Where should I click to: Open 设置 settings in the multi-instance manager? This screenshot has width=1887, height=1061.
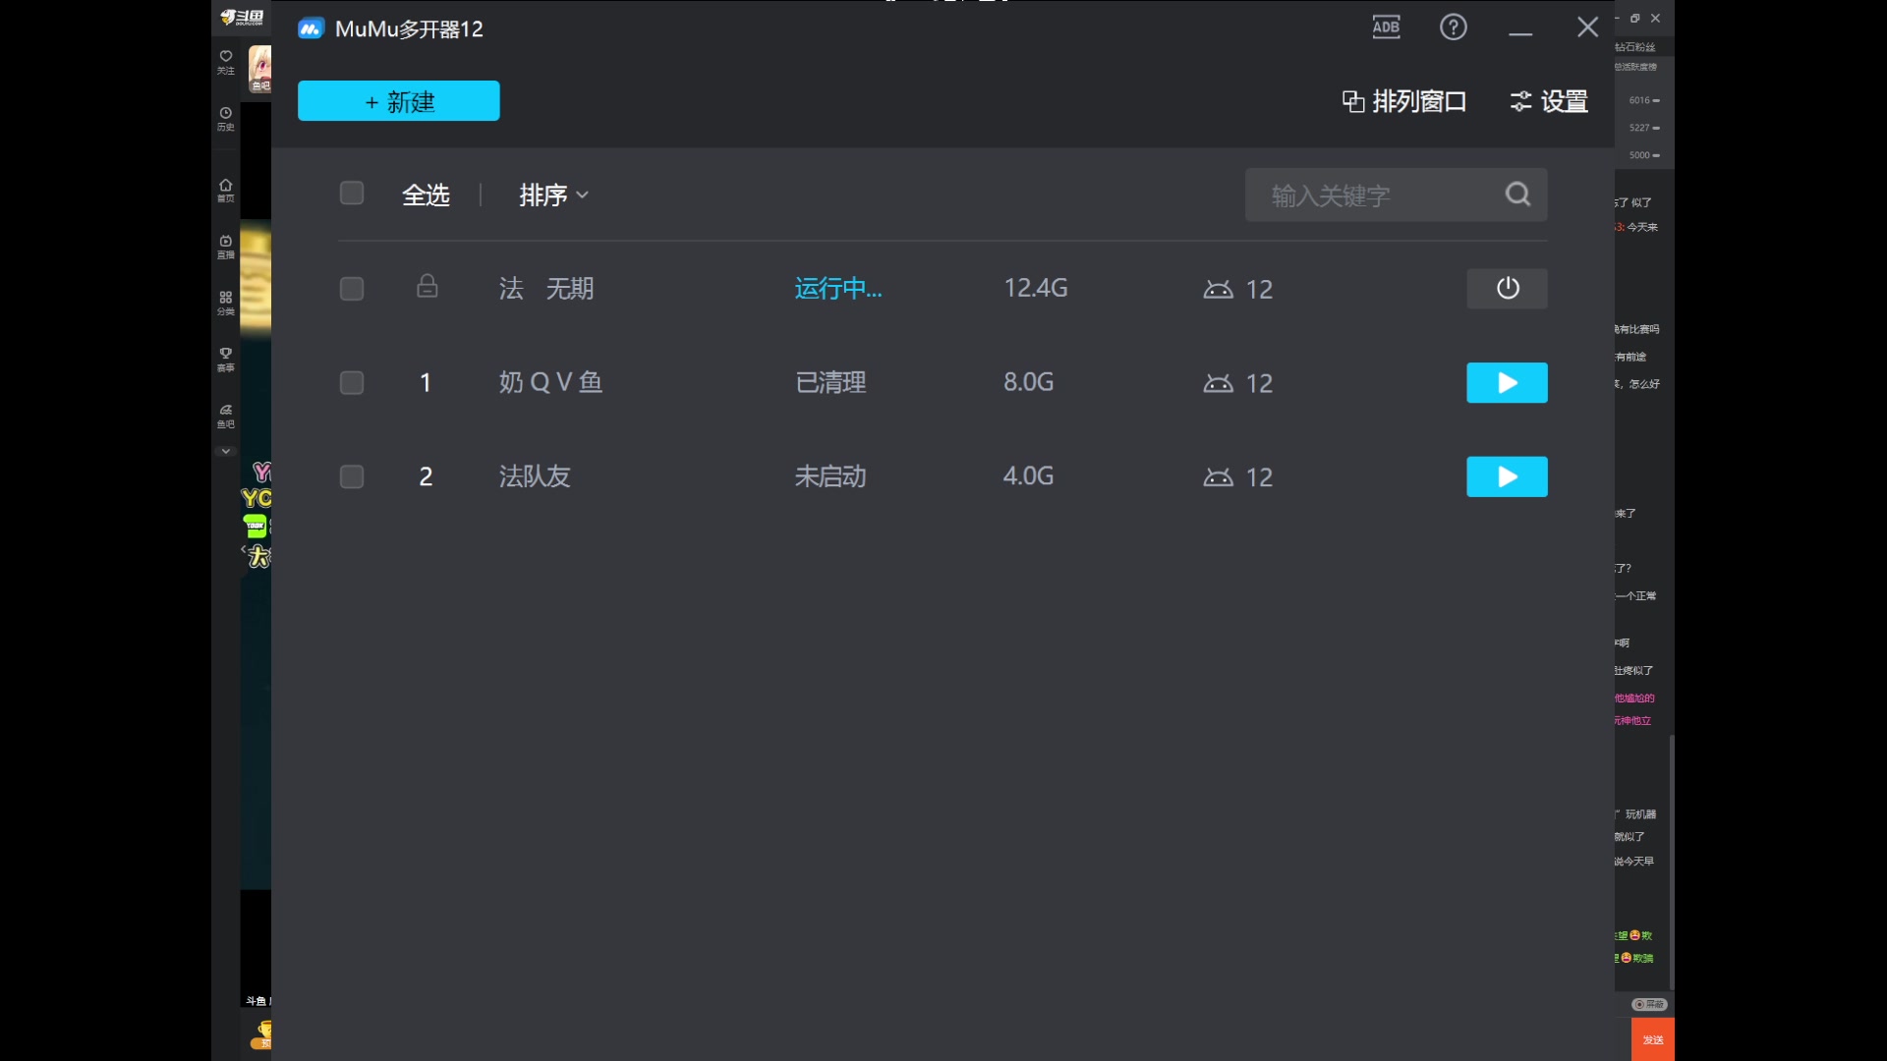point(1549,101)
